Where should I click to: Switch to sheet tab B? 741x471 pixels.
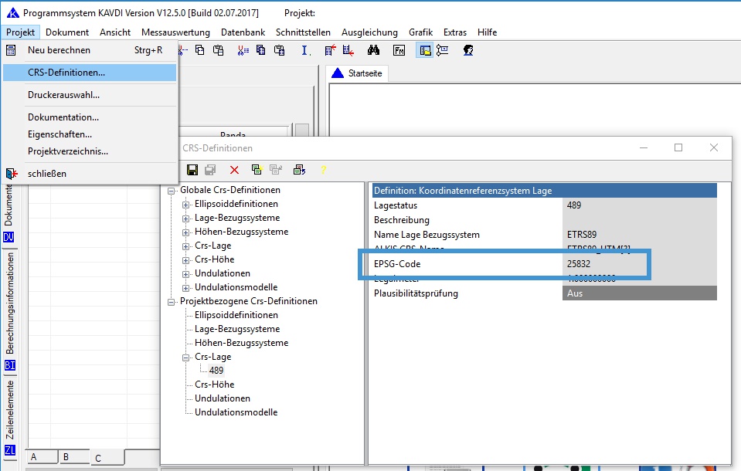(x=73, y=457)
